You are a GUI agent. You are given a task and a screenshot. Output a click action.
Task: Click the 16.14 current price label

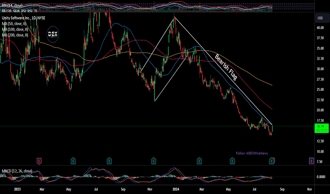pyautogui.click(x=322, y=128)
